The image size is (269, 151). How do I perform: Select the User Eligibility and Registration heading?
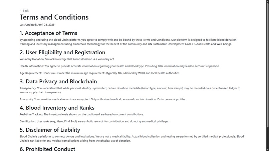pyautogui.click(x=62, y=52)
